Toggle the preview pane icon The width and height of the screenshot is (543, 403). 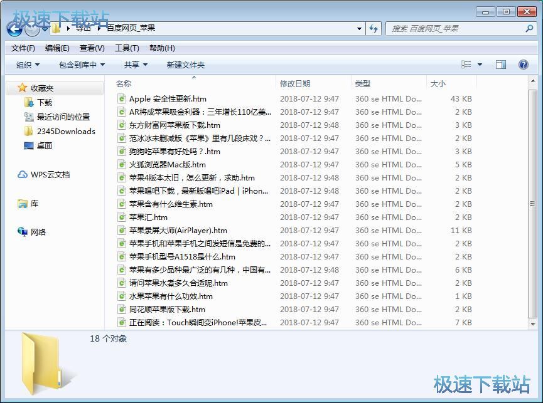(x=501, y=65)
